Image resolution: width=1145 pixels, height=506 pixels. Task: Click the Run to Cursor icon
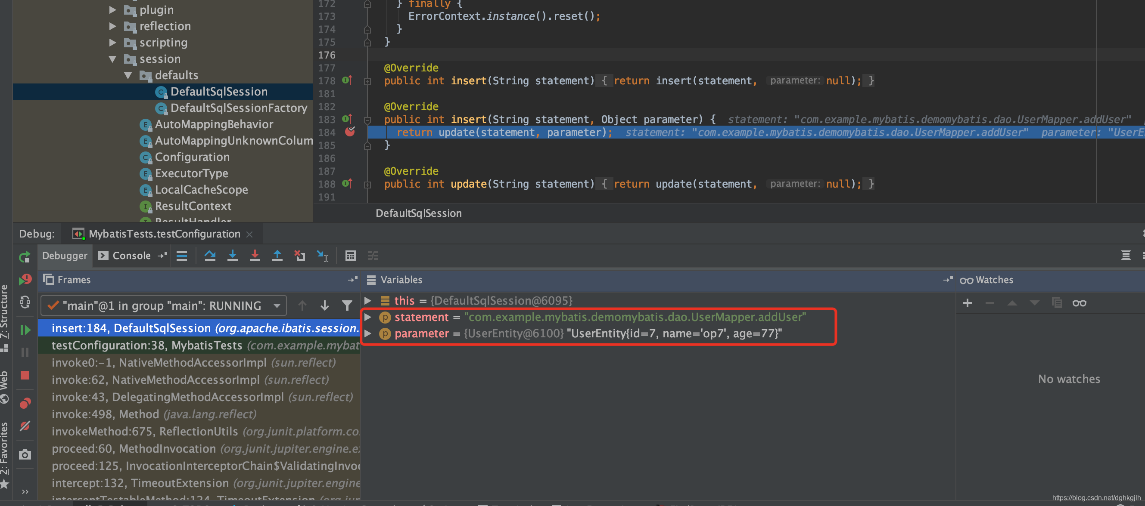322,256
